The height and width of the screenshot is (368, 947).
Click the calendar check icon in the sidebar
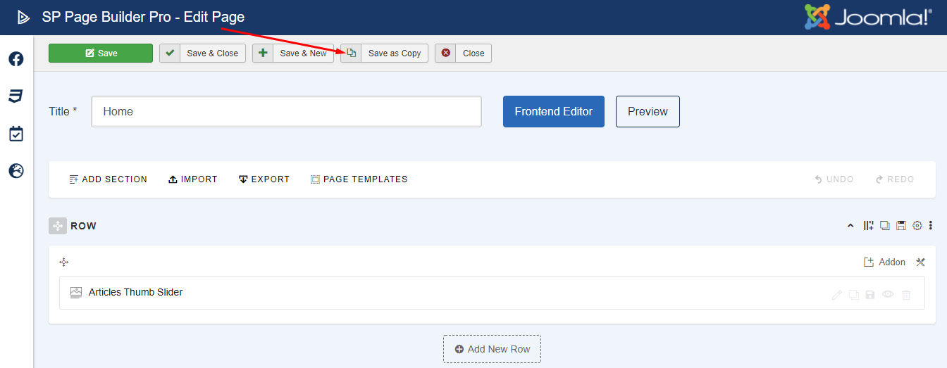16,134
